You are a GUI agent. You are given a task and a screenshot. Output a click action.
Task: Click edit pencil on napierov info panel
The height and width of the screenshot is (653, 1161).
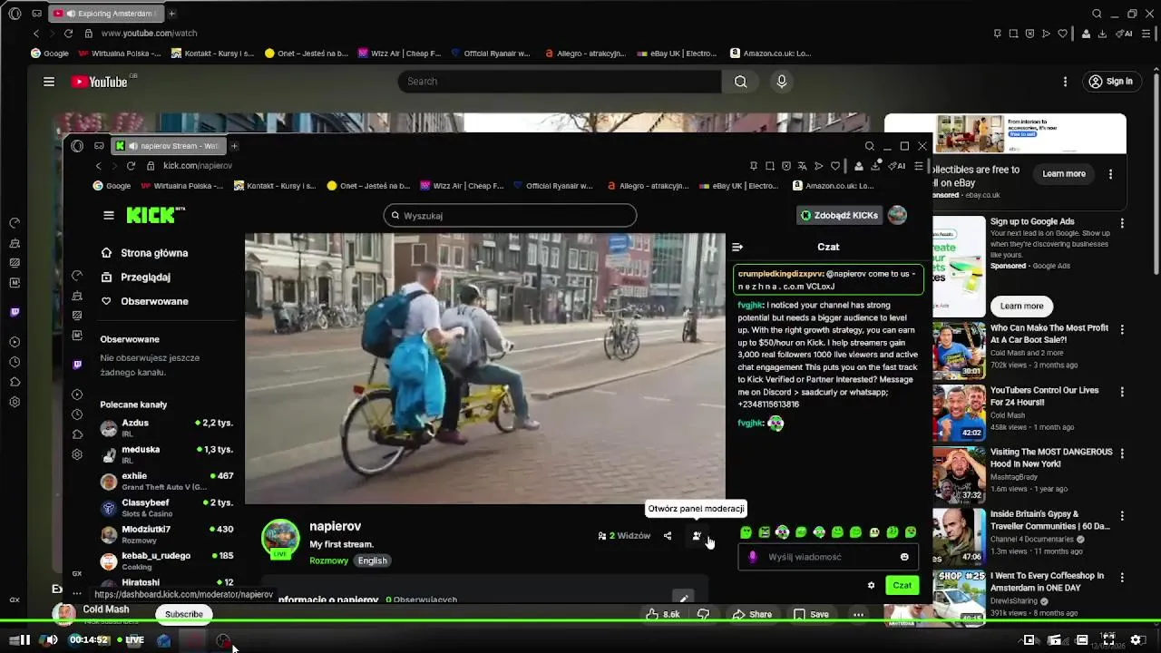[683, 598]
